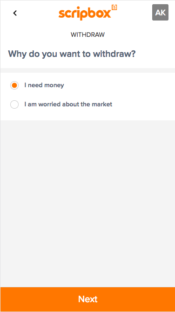Click the "I am worried about the market" label
175x312 pixels.
pos(68,104)
